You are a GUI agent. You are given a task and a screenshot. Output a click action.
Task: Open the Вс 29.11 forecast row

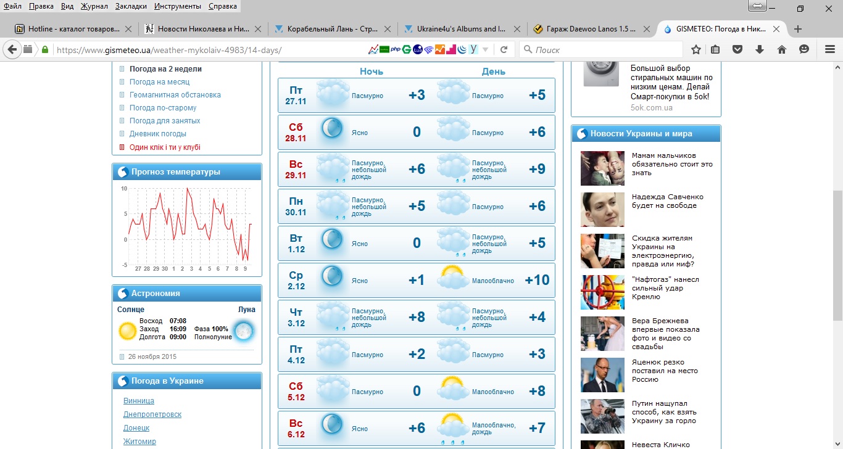(x=417, y=170)
